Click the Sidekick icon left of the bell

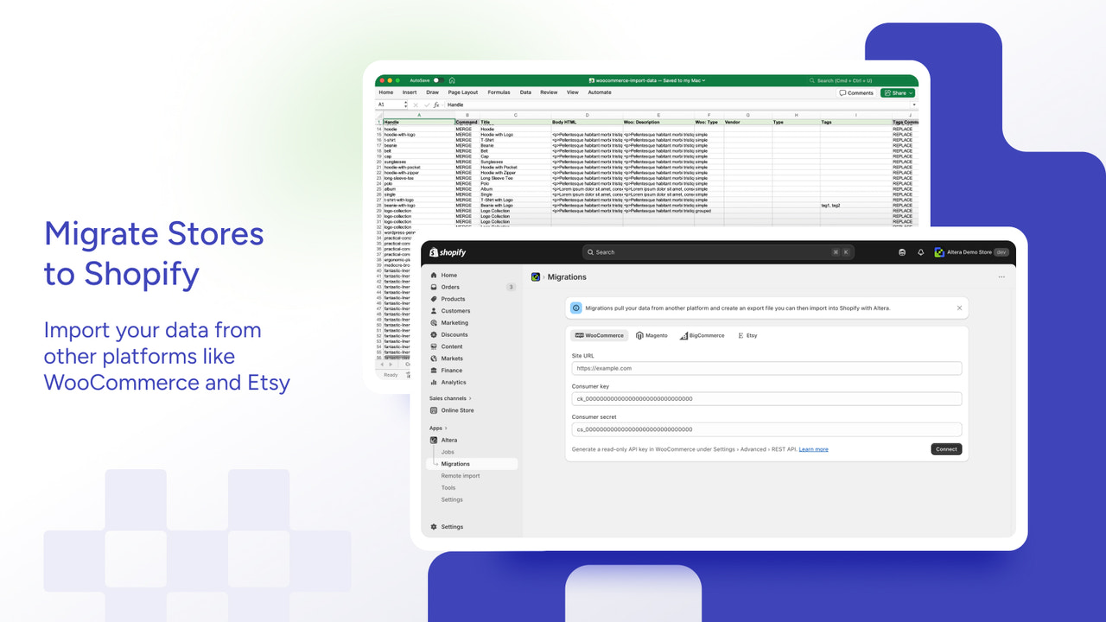pos(903,252)
